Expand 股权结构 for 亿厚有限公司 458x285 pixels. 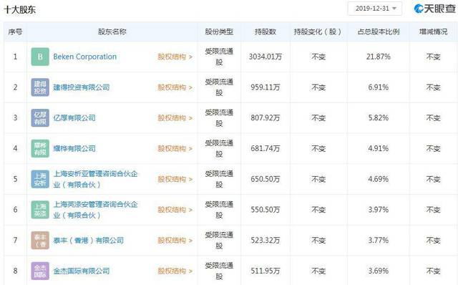tap(175, 118)
